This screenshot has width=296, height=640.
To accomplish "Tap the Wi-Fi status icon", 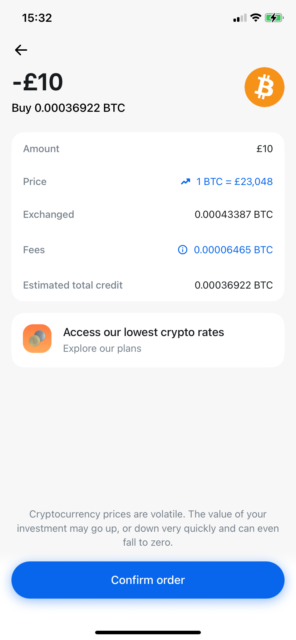I will [x=256, y=18].
